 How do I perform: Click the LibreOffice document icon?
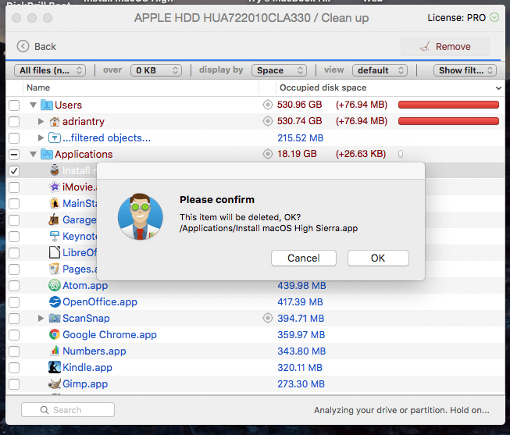[55, 252]
